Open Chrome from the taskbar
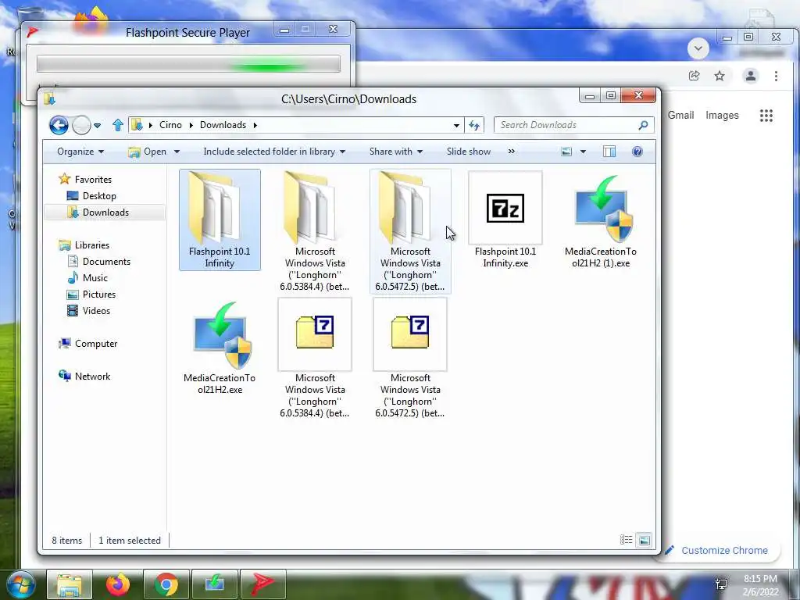The height and width of the screenshot is (600, 800). pyautogui.click(x=166, y=584)
